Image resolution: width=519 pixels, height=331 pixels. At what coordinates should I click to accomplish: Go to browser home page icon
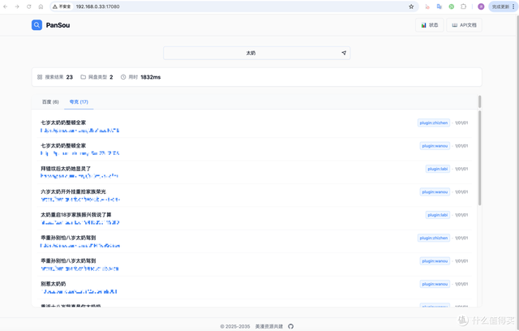click(x=41, y=6)
